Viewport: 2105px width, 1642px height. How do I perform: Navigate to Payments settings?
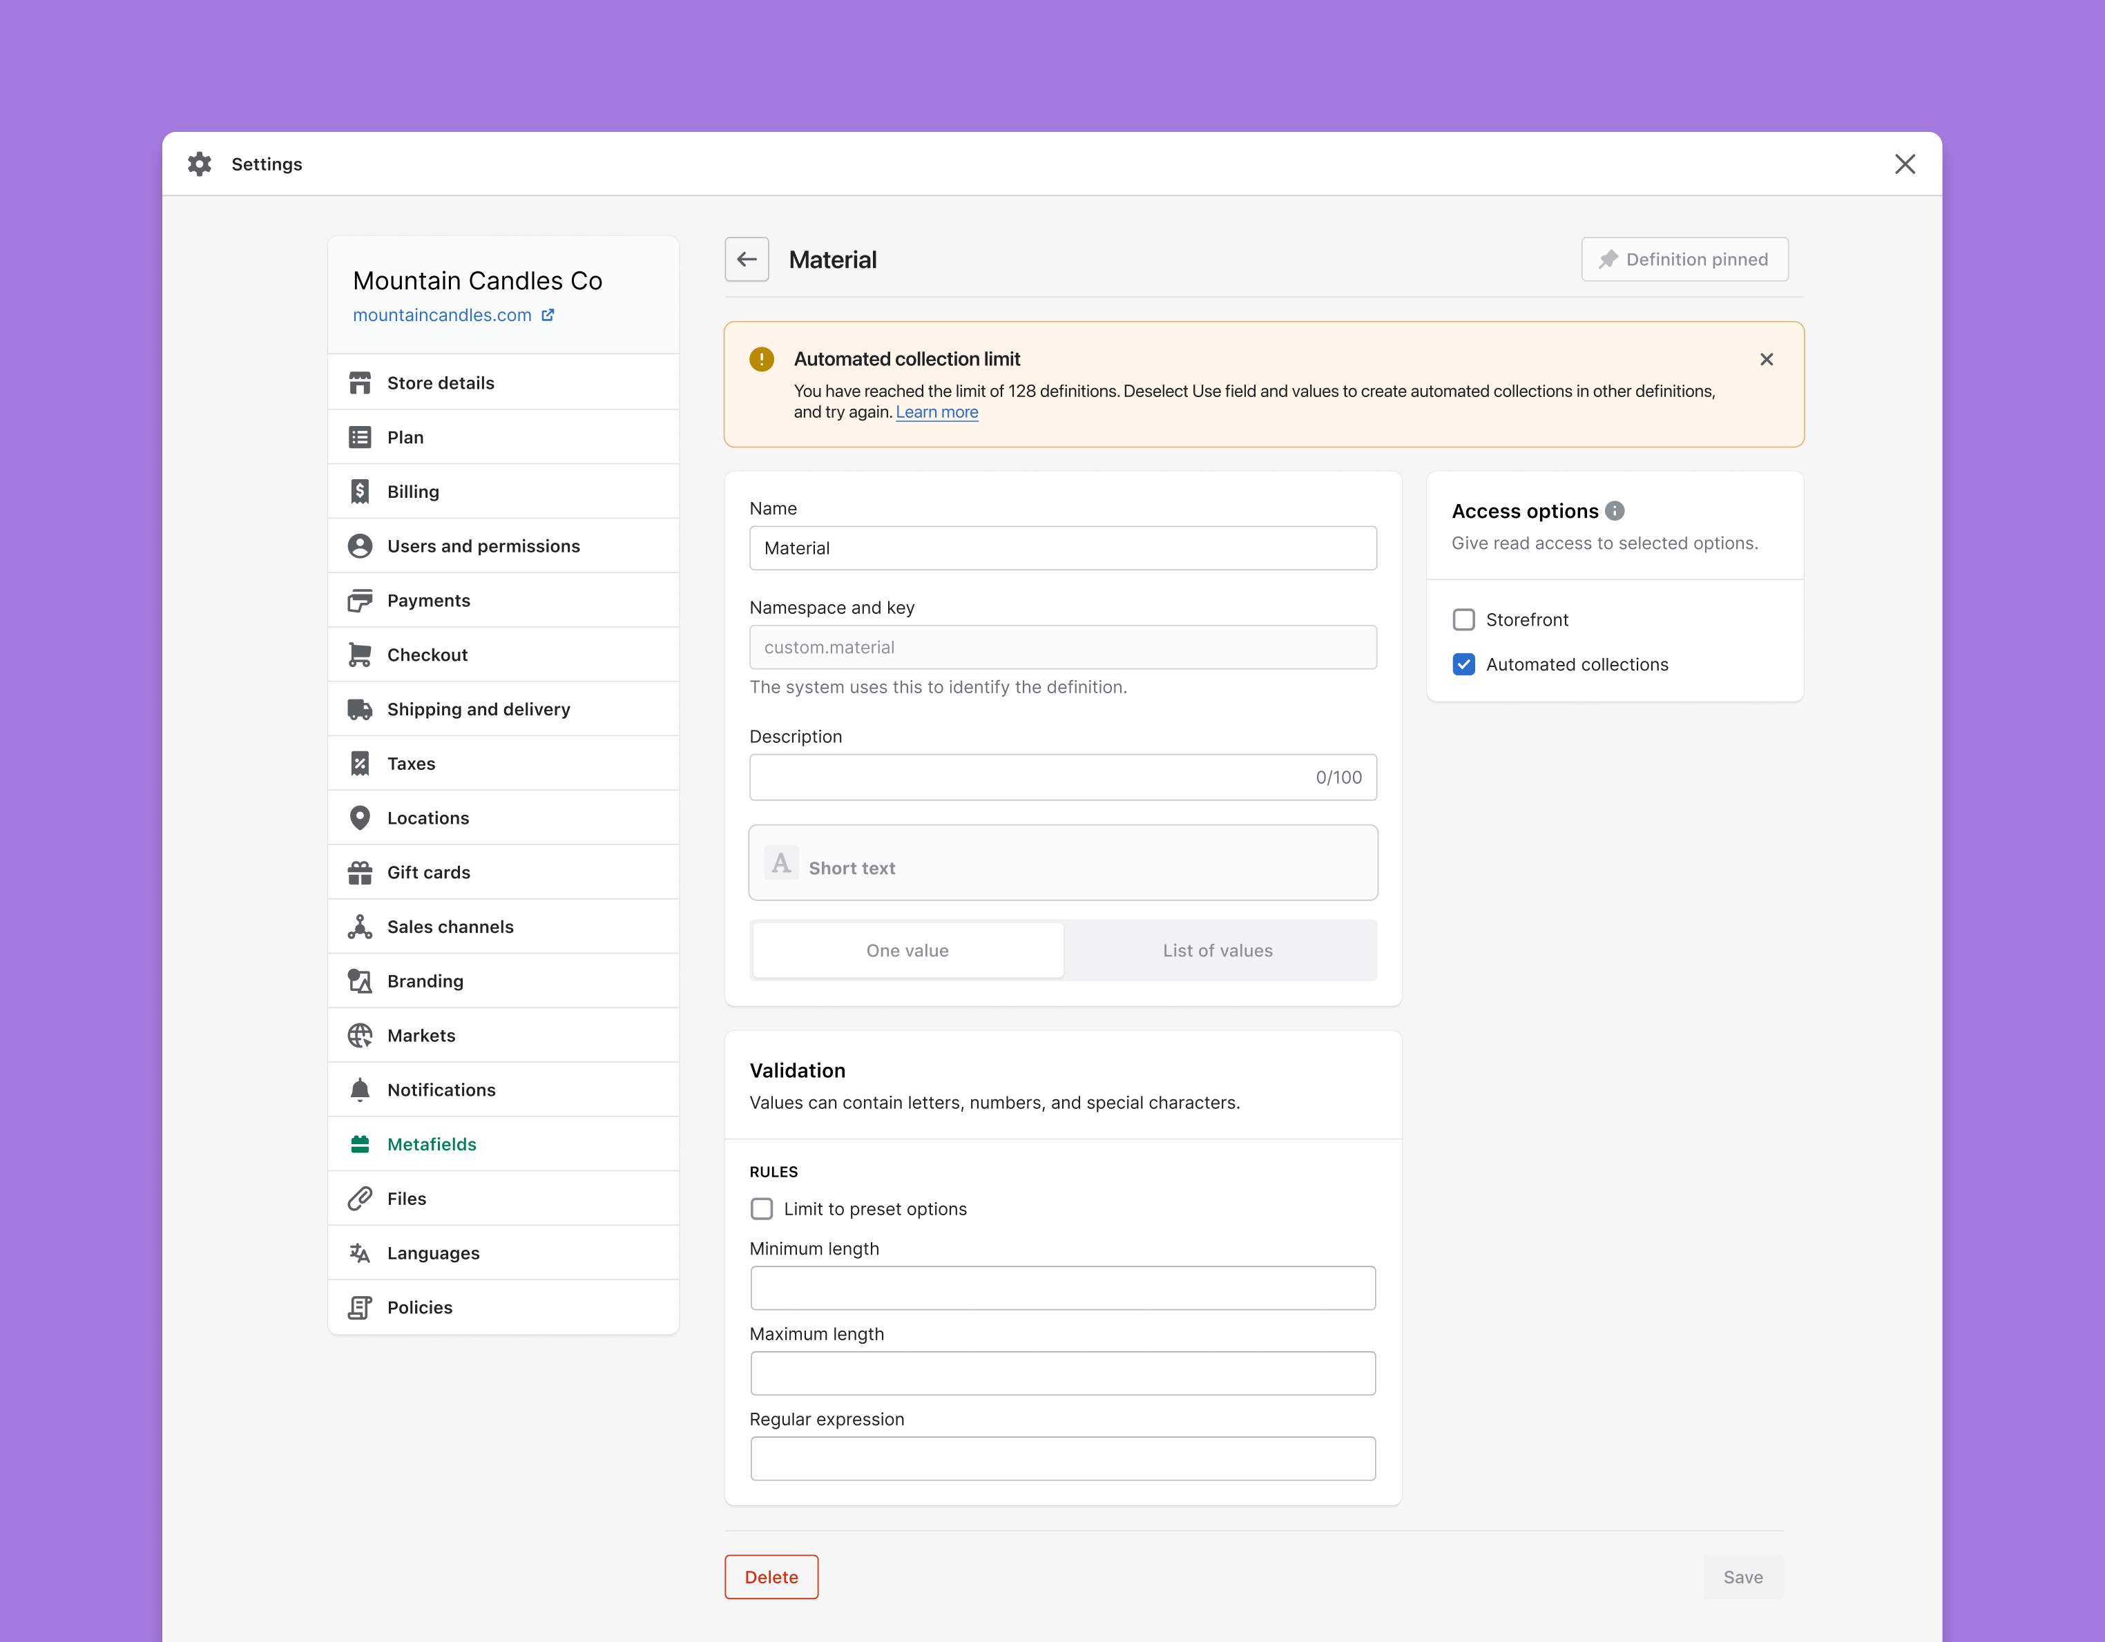tap(503, 600)
